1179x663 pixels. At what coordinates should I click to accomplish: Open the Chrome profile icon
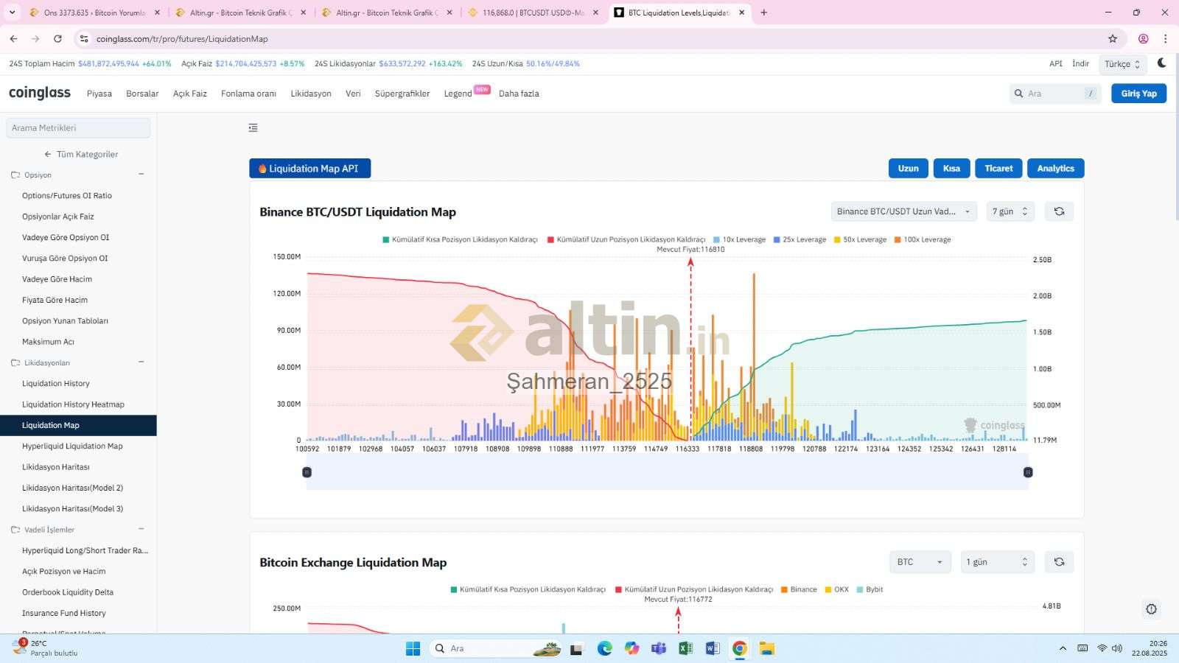pyautogui.click(x=1144, y=38)
